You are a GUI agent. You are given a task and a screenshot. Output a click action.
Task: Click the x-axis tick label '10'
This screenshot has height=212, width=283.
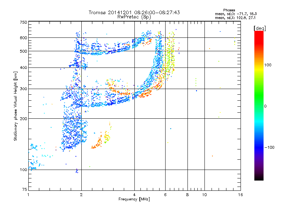204,195
